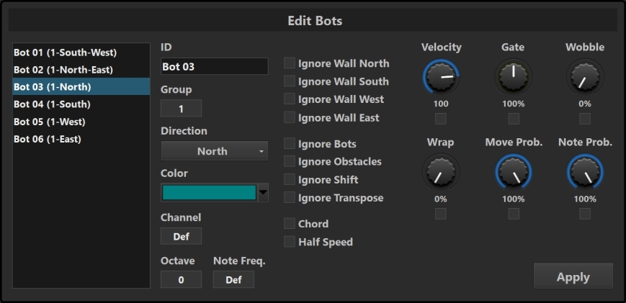Check the Half Speed option
Viewport: 626px width, 303px height.
click(x=290, y=242)
